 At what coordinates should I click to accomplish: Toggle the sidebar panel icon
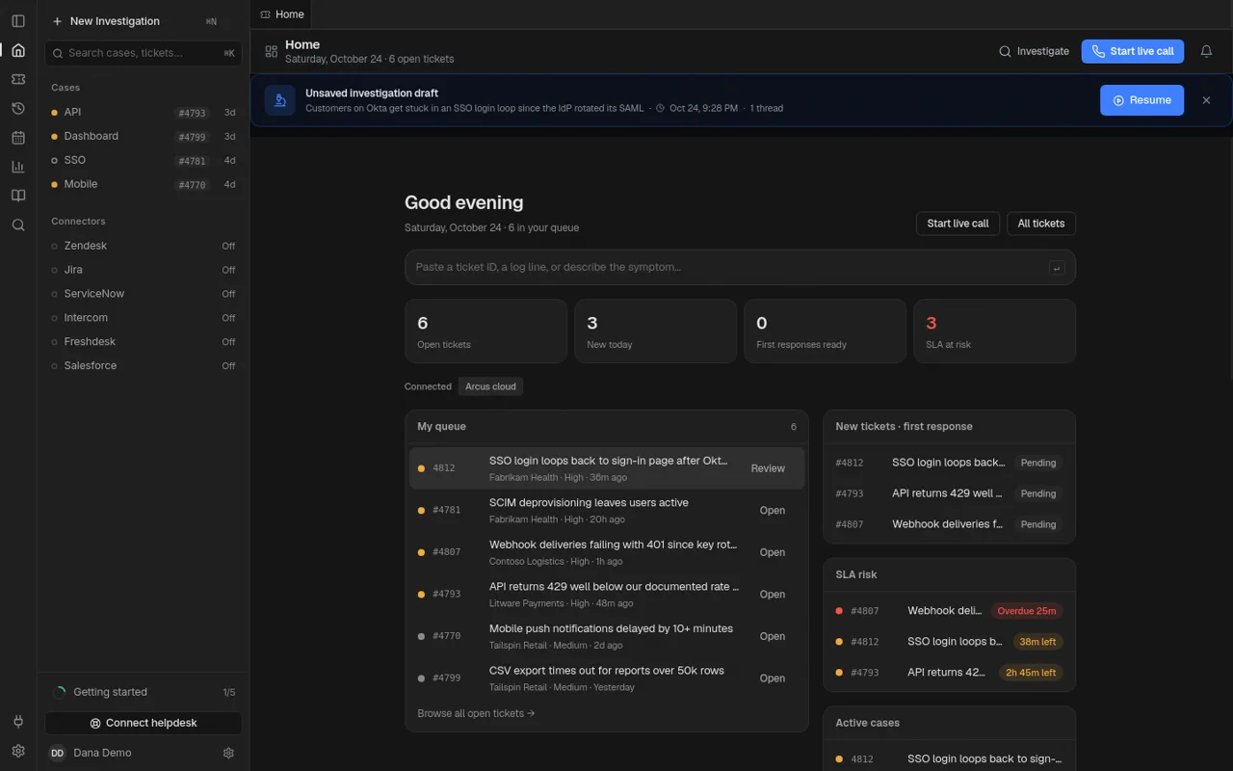click(x=18, y=21)
